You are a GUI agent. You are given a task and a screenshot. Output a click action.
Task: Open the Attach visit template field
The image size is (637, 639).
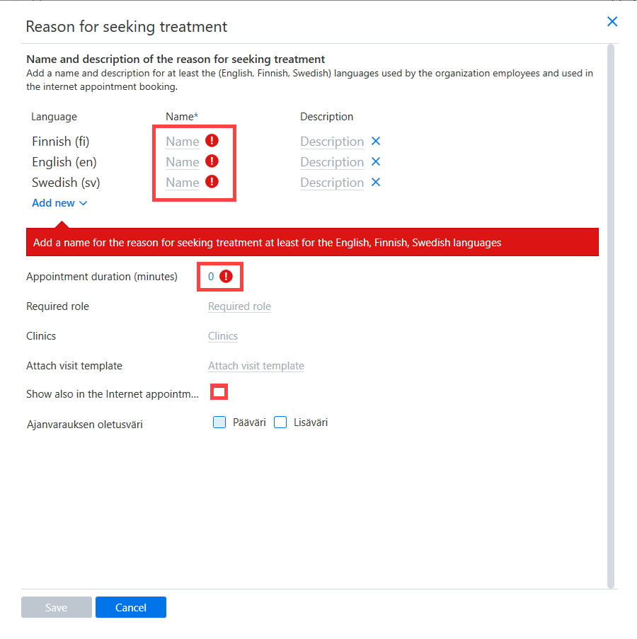click(x=256, y=366)
